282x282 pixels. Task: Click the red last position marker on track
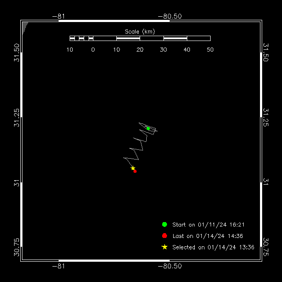coord(135,171)
